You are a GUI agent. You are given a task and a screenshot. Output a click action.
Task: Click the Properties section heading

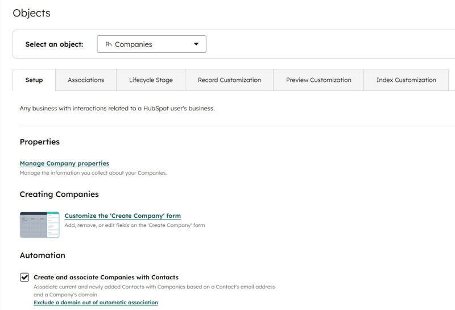(x=40, y=142)
